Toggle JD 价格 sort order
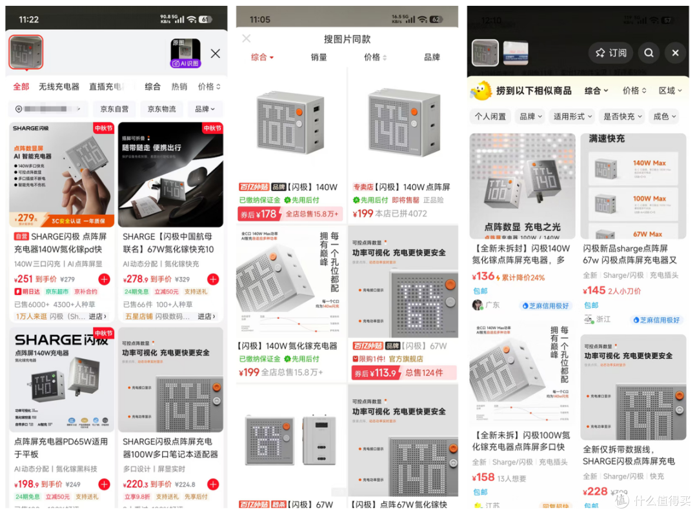Image resolution: width=697 pixels, height=515 pixels. click(209, 86)
